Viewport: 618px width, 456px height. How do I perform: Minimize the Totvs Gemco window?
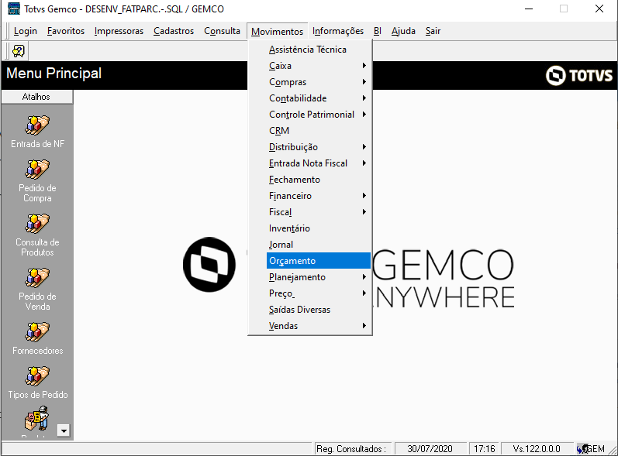pos(529,9)
